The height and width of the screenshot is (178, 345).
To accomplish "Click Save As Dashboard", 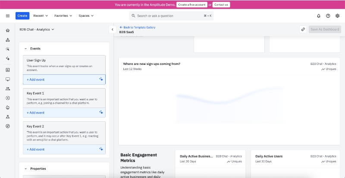I will tap(325, 29).
